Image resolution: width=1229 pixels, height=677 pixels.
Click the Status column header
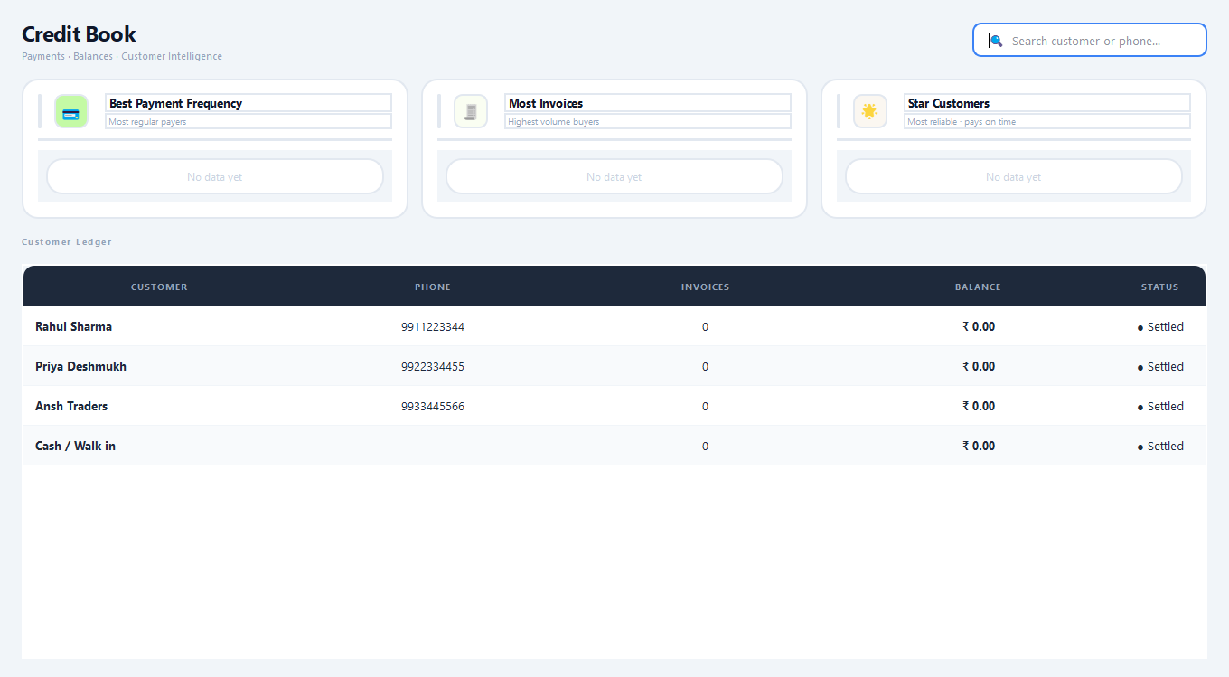(x=1160, y=287)
